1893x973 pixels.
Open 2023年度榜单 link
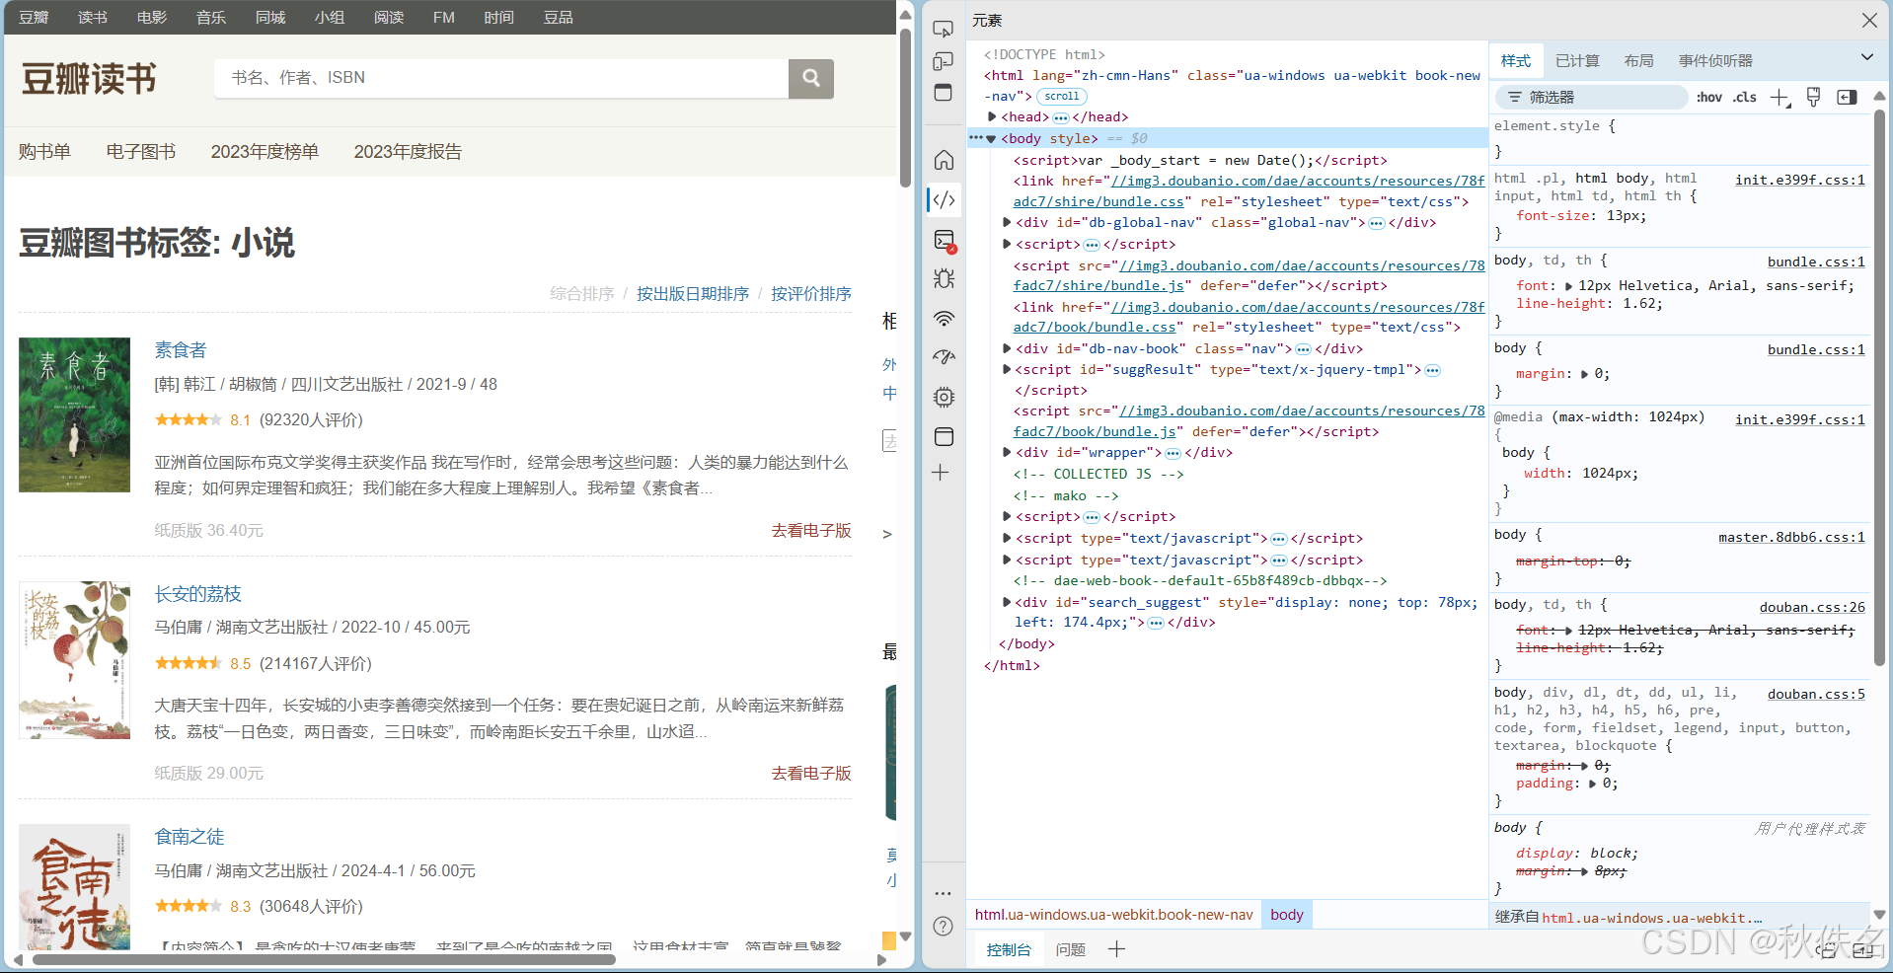click(x=265, y=152)
